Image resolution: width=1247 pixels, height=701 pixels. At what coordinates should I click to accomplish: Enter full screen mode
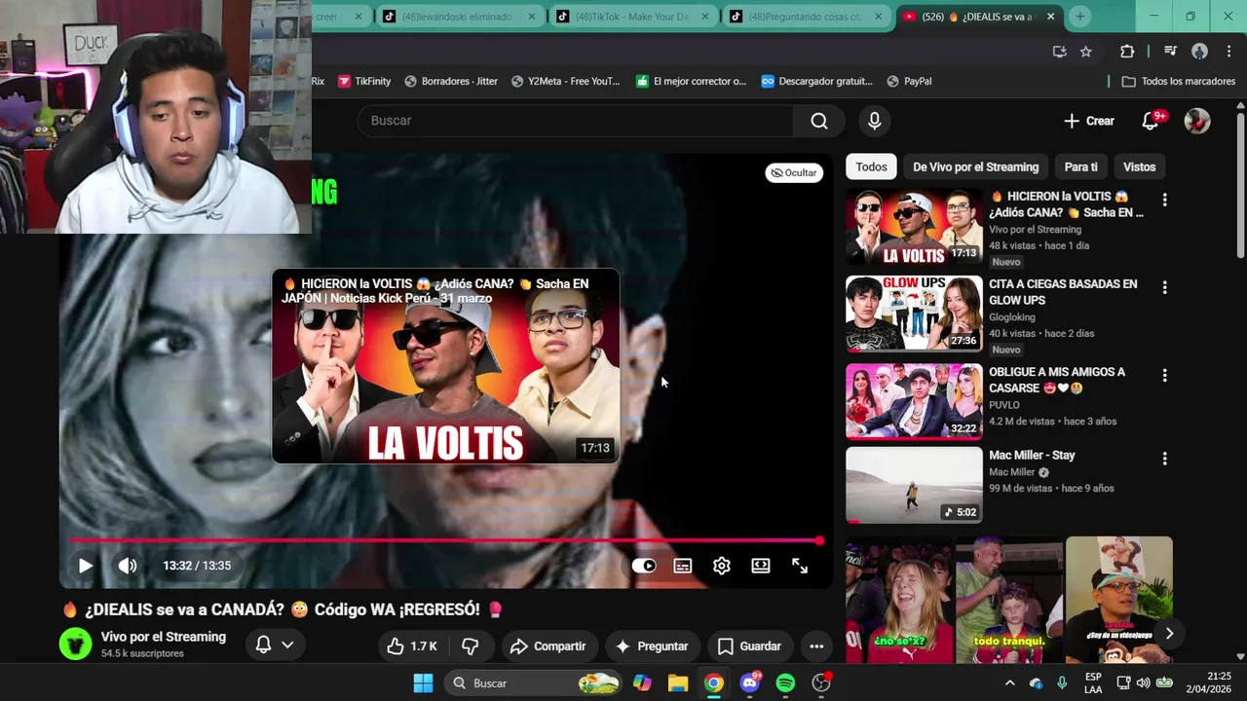coord(800,566)
